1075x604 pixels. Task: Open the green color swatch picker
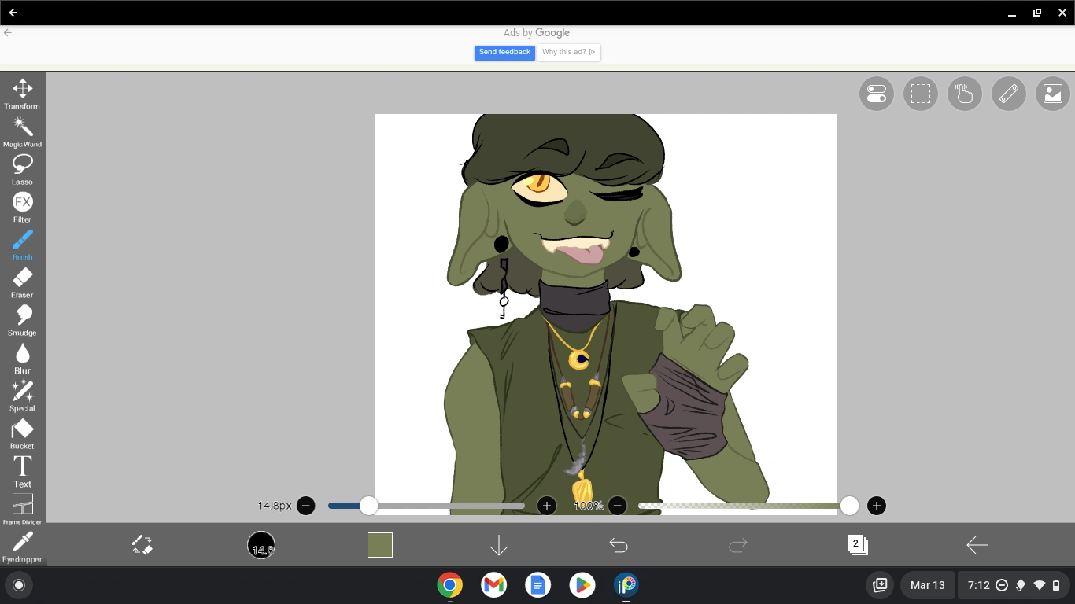pos(379,544)
